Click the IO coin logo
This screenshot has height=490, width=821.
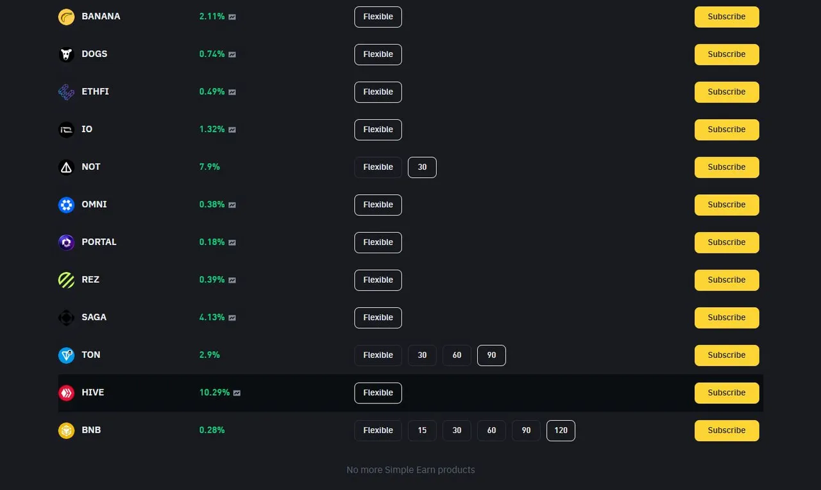67,130
